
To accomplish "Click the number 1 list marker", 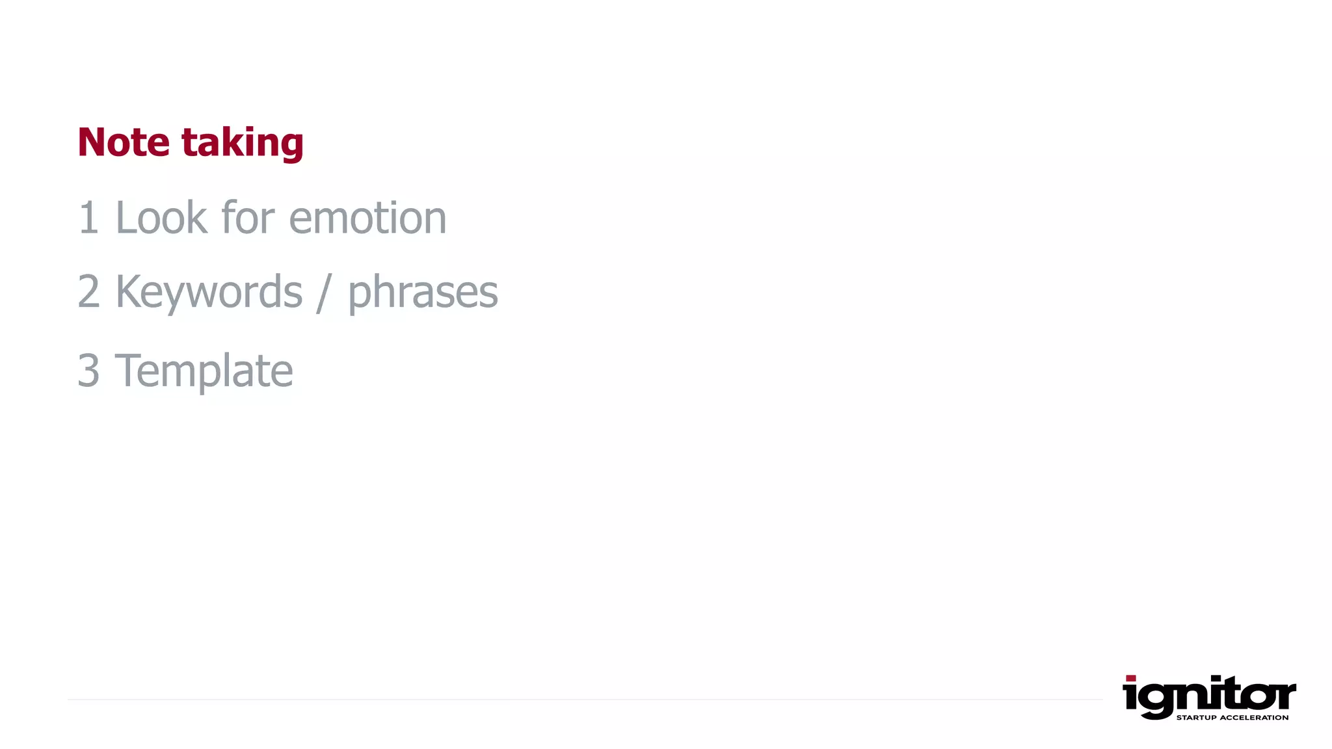I will 88,217.
